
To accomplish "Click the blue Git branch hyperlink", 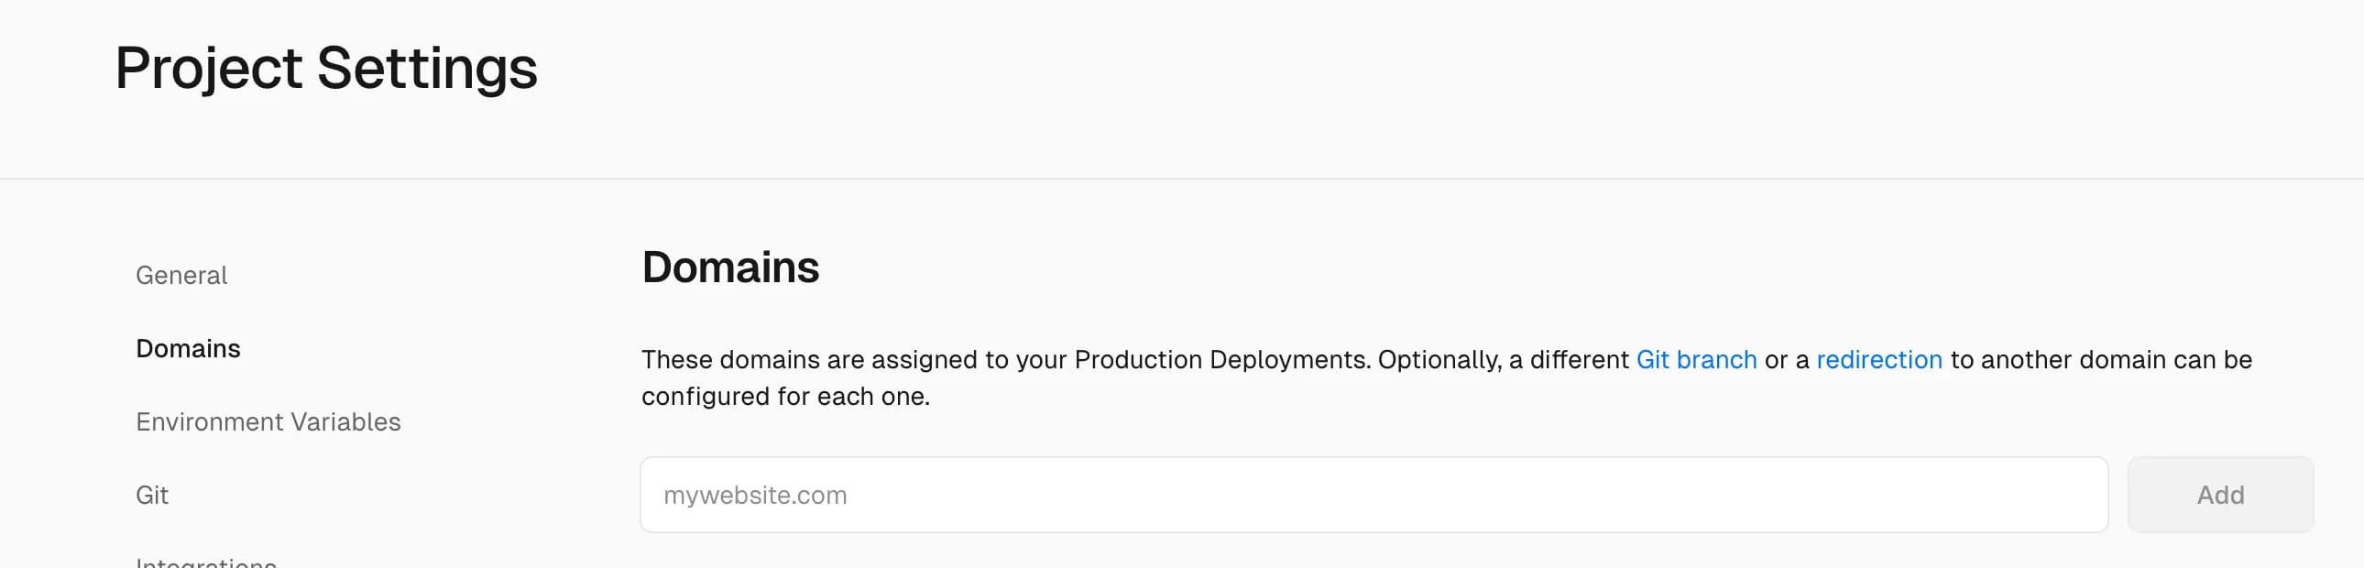I will pos(1696,360).
